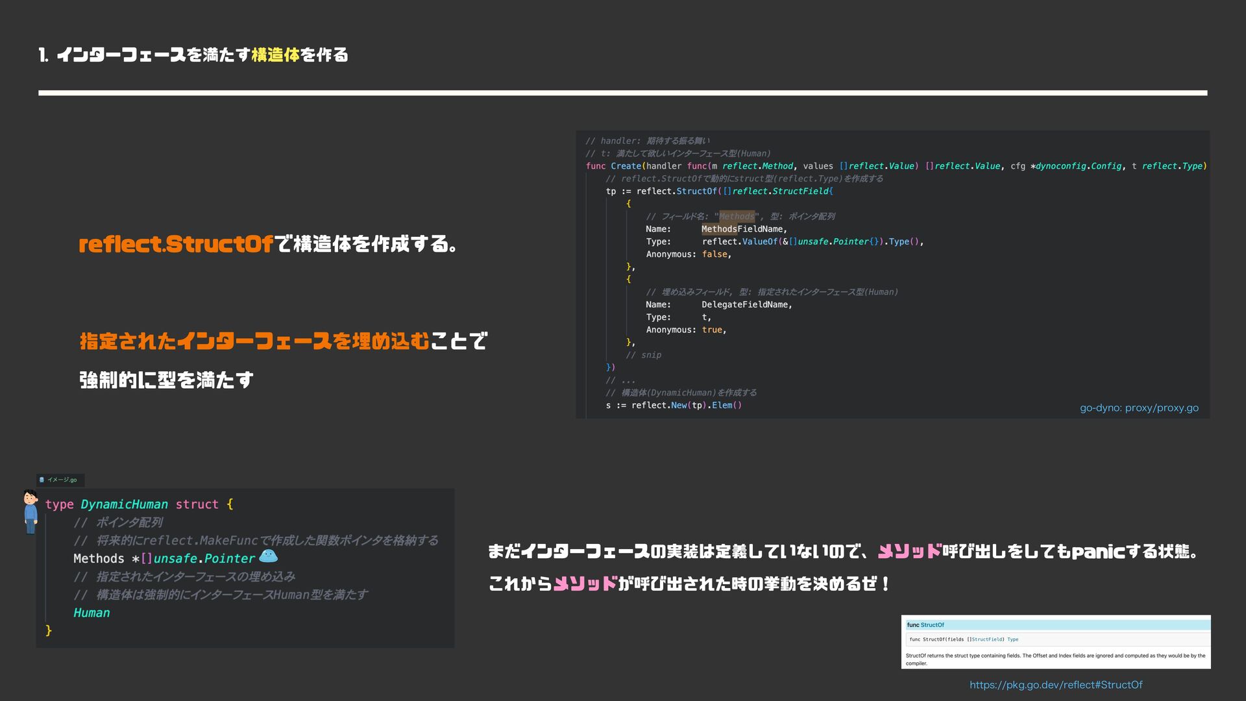The image size is (1246, 701).
Task: Click the StructField type link in the doc signature
Action: click(986, 639)
